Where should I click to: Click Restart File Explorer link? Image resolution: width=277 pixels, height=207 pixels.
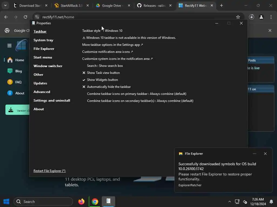(50, 171)
